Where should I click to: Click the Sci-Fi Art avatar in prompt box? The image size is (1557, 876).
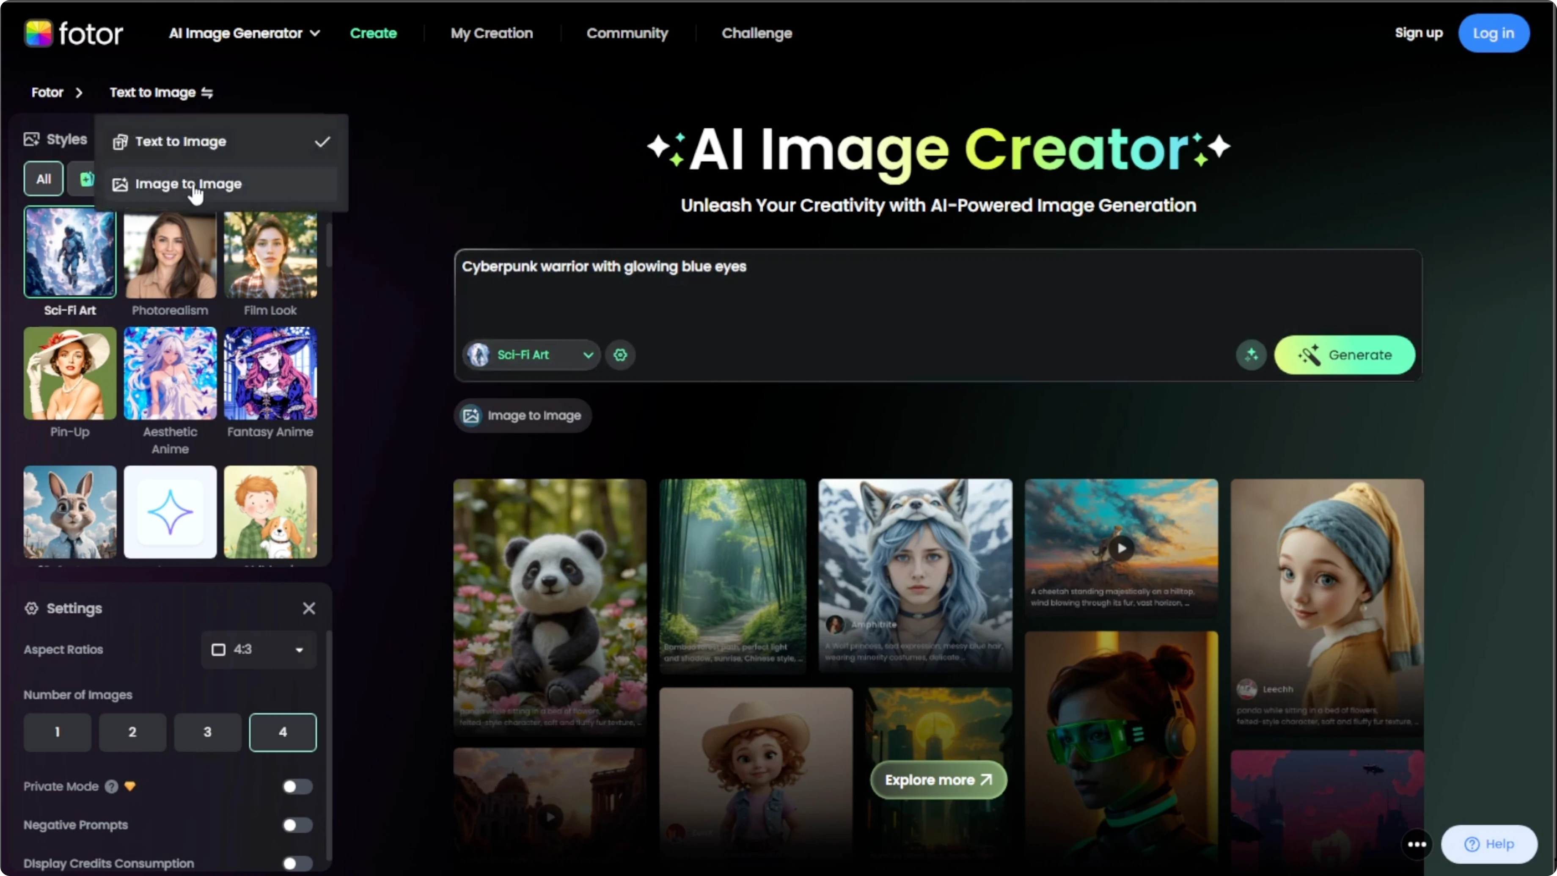479,355
